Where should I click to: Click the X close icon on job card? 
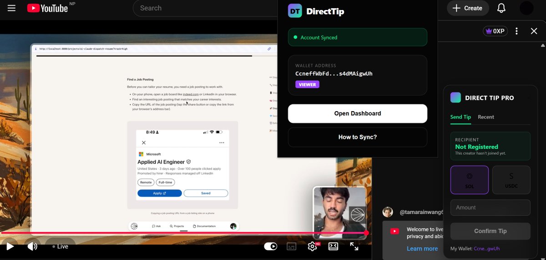(x=144, y=142)
